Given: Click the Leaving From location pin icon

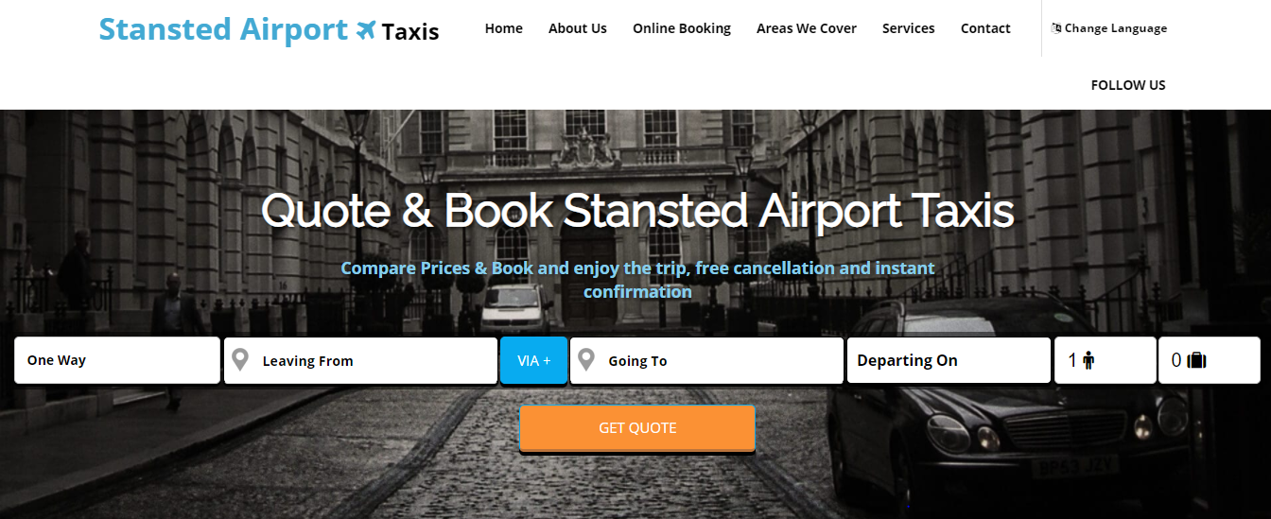Looking at the screenshot, I should [x=240, y=360].
